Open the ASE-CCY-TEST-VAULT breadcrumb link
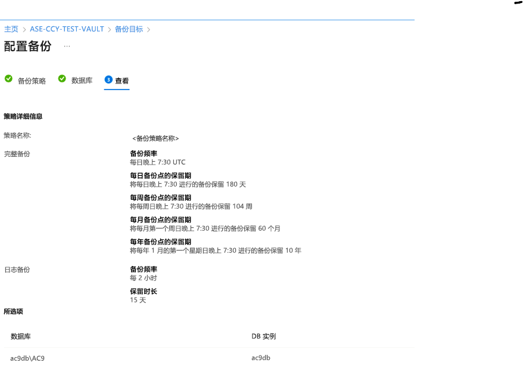Viewport: 523px width, 365px height. click(x=67, y=29)
